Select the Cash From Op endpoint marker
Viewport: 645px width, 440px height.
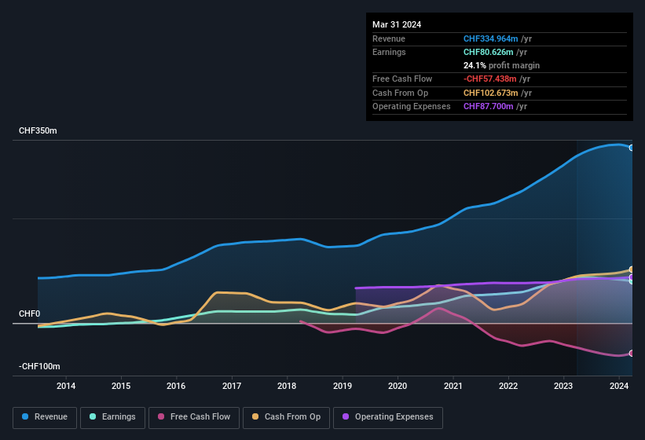(x=632, y=269)
